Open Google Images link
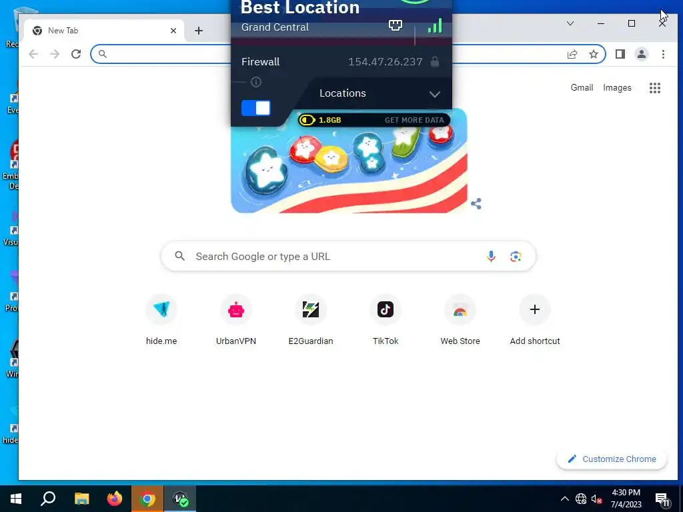Image resolution: width=683 pixels, height=512 pixels. 617,87
